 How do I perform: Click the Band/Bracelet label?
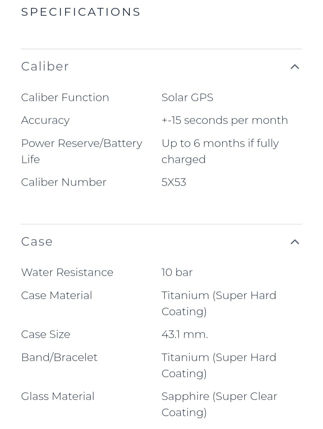click(x=60, y=357)
